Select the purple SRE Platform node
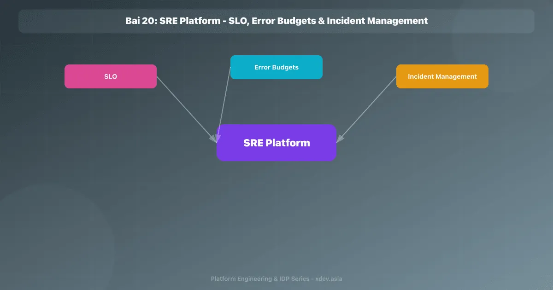Screen dimensions: 553x290 point(276,143)
